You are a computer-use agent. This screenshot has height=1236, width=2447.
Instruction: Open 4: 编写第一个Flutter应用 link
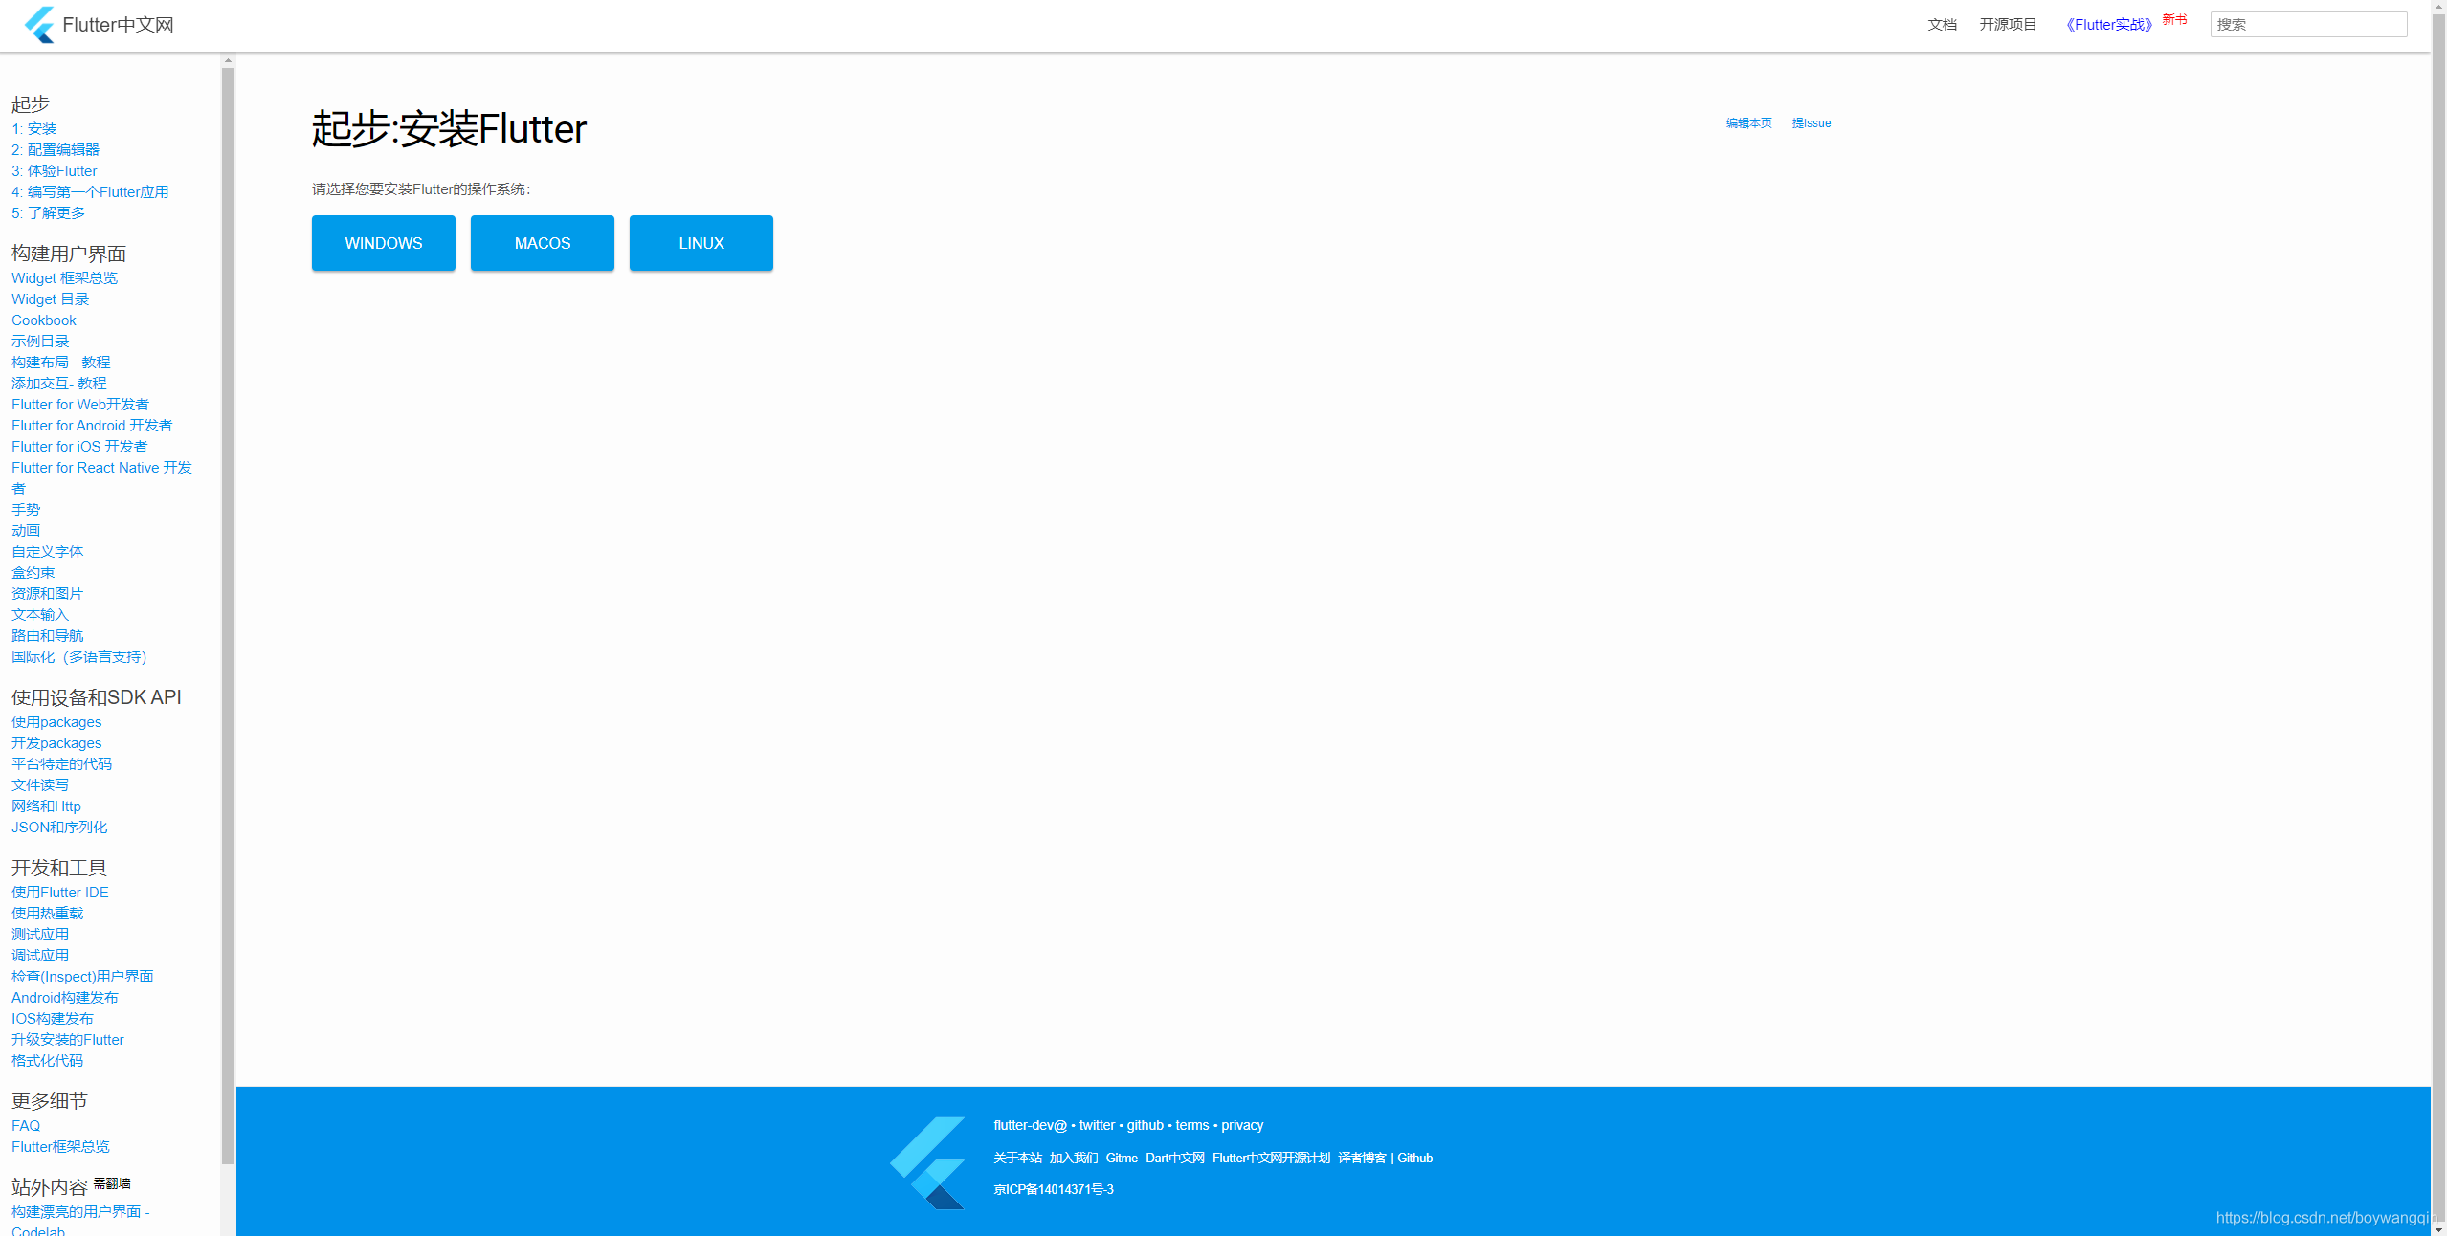click(x=90, y=192)
